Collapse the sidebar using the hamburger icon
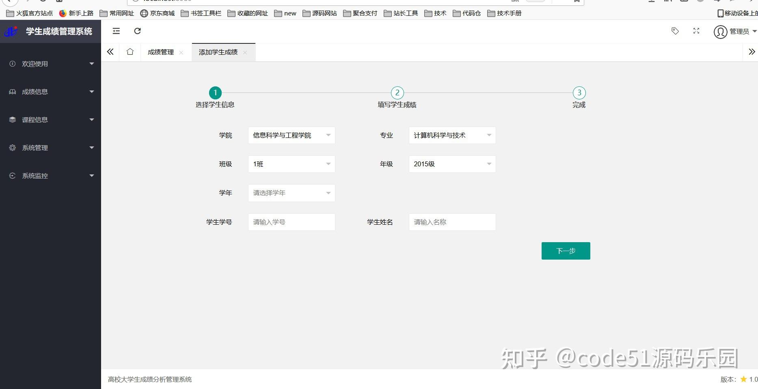The height and width of the screenshot is (389, 758). 116,31
